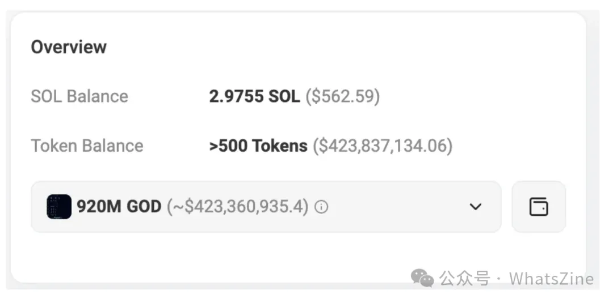Click the Overview heading
The image size is (613, 303).
(x=69, y=47)
